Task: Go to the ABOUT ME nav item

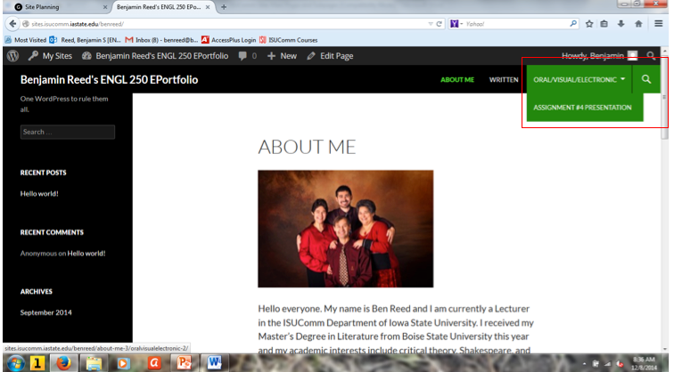Action: (457, 80)
